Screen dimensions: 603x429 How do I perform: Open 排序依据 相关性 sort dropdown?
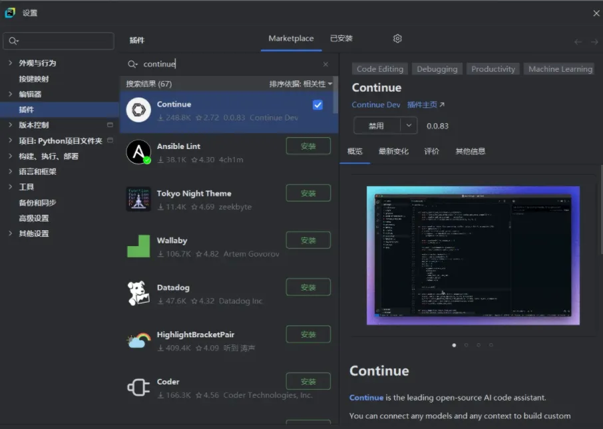coord(301,84)
